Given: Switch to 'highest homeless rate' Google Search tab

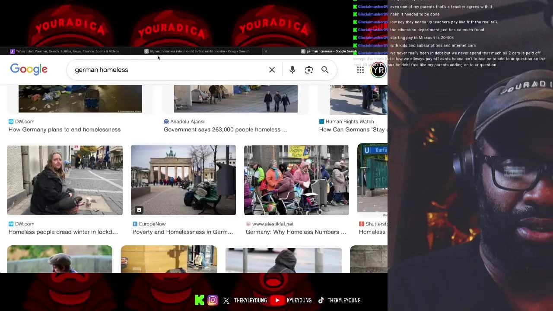Looking at the screenshot, I should [x=197, y=51].
